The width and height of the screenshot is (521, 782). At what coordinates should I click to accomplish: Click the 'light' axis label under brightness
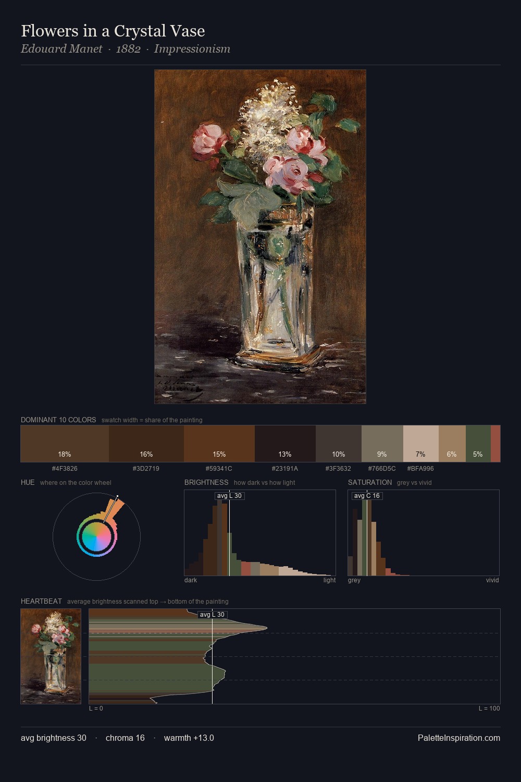tap(329, 580)
